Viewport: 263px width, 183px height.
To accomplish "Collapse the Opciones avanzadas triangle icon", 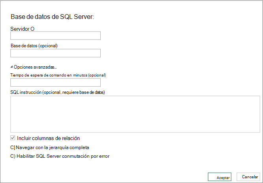I will [12, 67].
